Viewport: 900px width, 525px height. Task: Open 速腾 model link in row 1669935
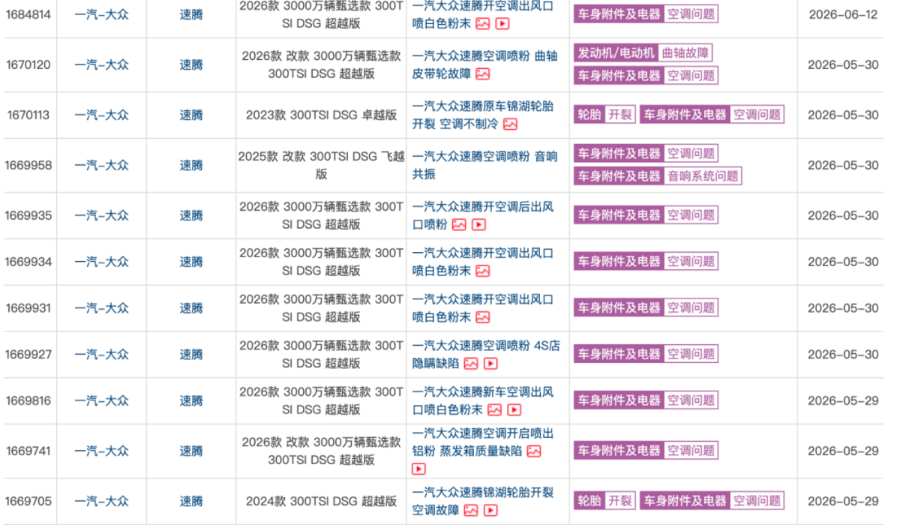pyautogui.click(x=191, y=215)
